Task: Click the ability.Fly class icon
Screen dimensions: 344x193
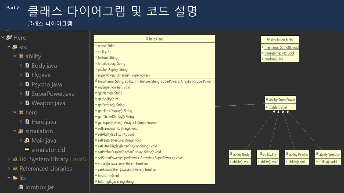Action: click(x=260, y=154)
